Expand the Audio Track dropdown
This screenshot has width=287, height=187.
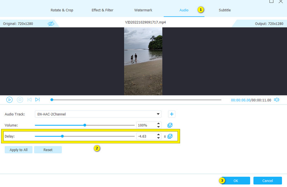click(x=158, y=114)
